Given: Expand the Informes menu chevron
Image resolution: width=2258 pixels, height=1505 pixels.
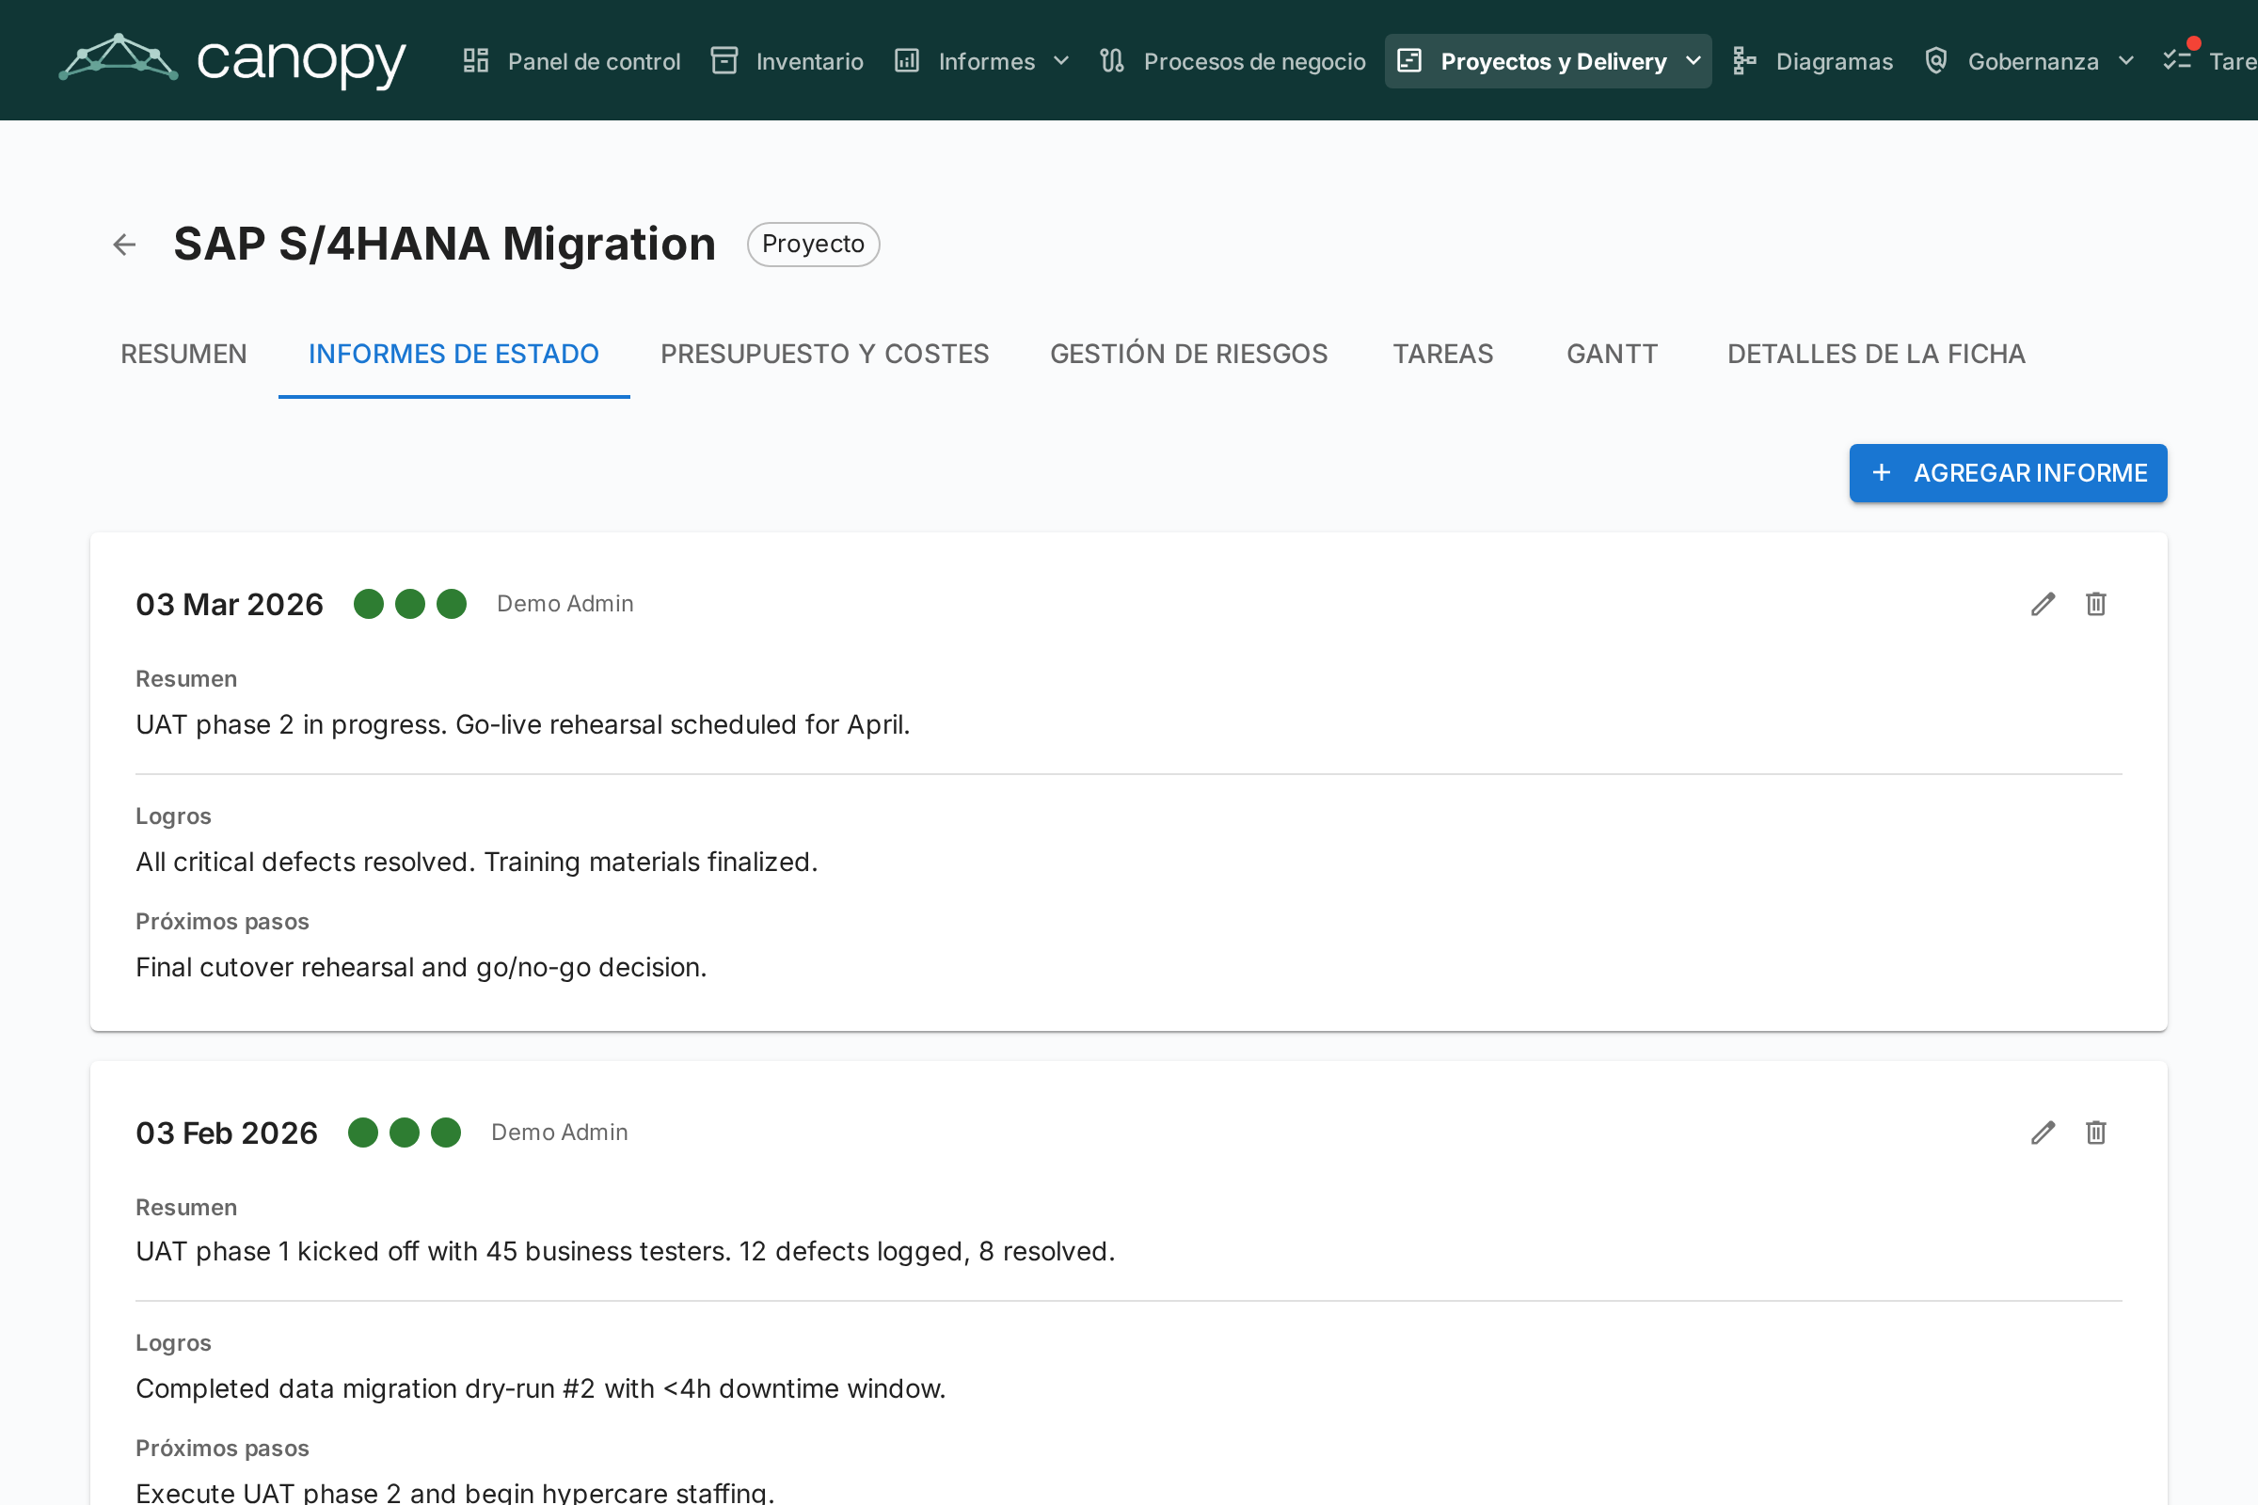Looking at the screenshot, I should coord(1061,61).
